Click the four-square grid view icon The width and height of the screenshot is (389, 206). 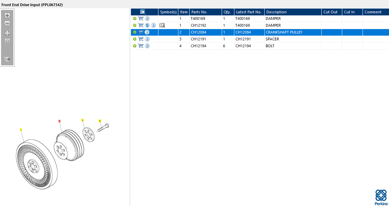point(7,33)
